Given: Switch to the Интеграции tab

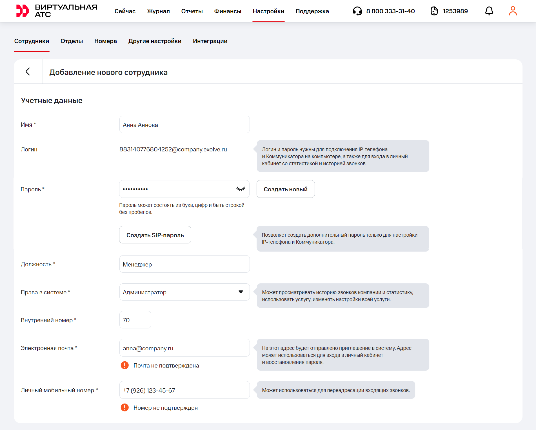Looking at the screenshot, I should tap(210, 41).
